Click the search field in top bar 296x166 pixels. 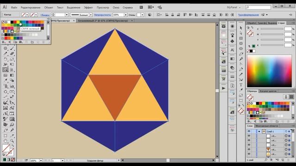coord(258,7)
